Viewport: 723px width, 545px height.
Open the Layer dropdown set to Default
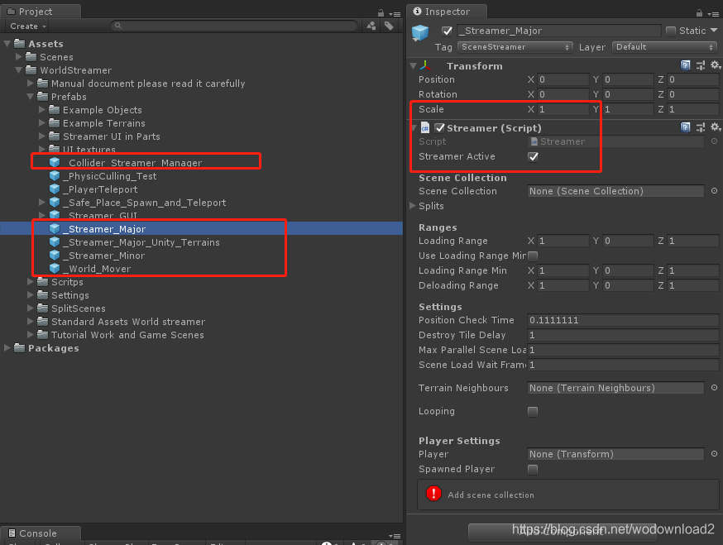665,47
